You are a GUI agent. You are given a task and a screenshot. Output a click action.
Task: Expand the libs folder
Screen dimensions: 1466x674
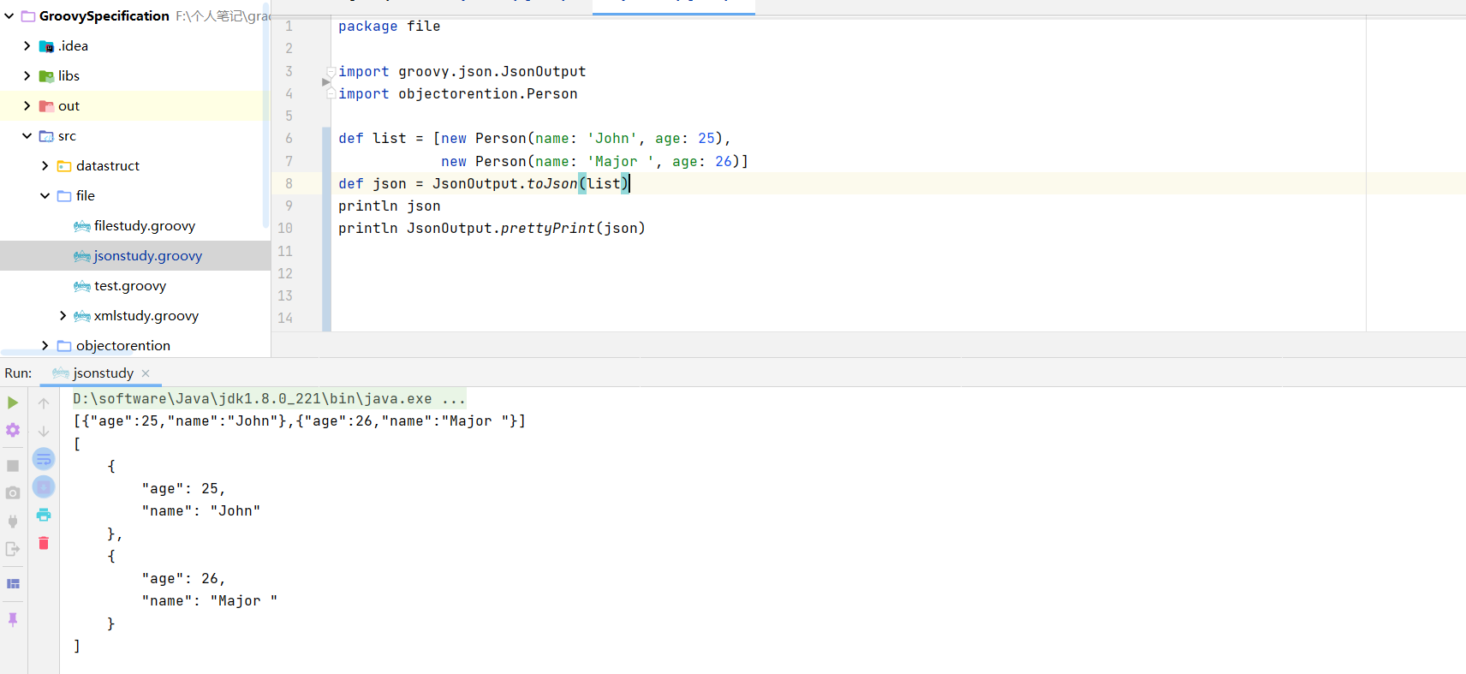(27, 76)
